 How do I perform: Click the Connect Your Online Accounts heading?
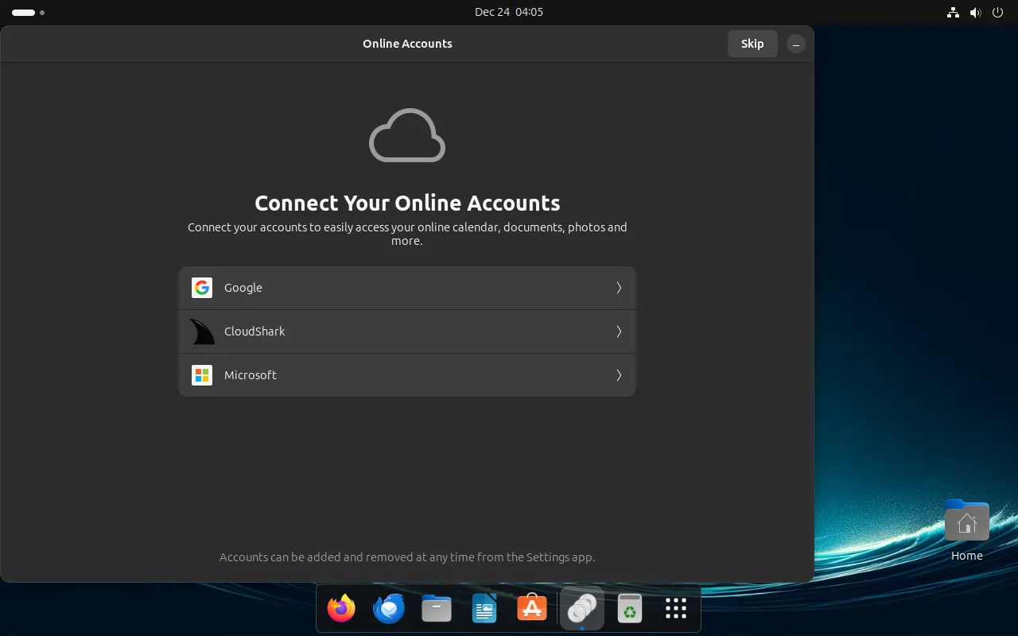(407, 203)
